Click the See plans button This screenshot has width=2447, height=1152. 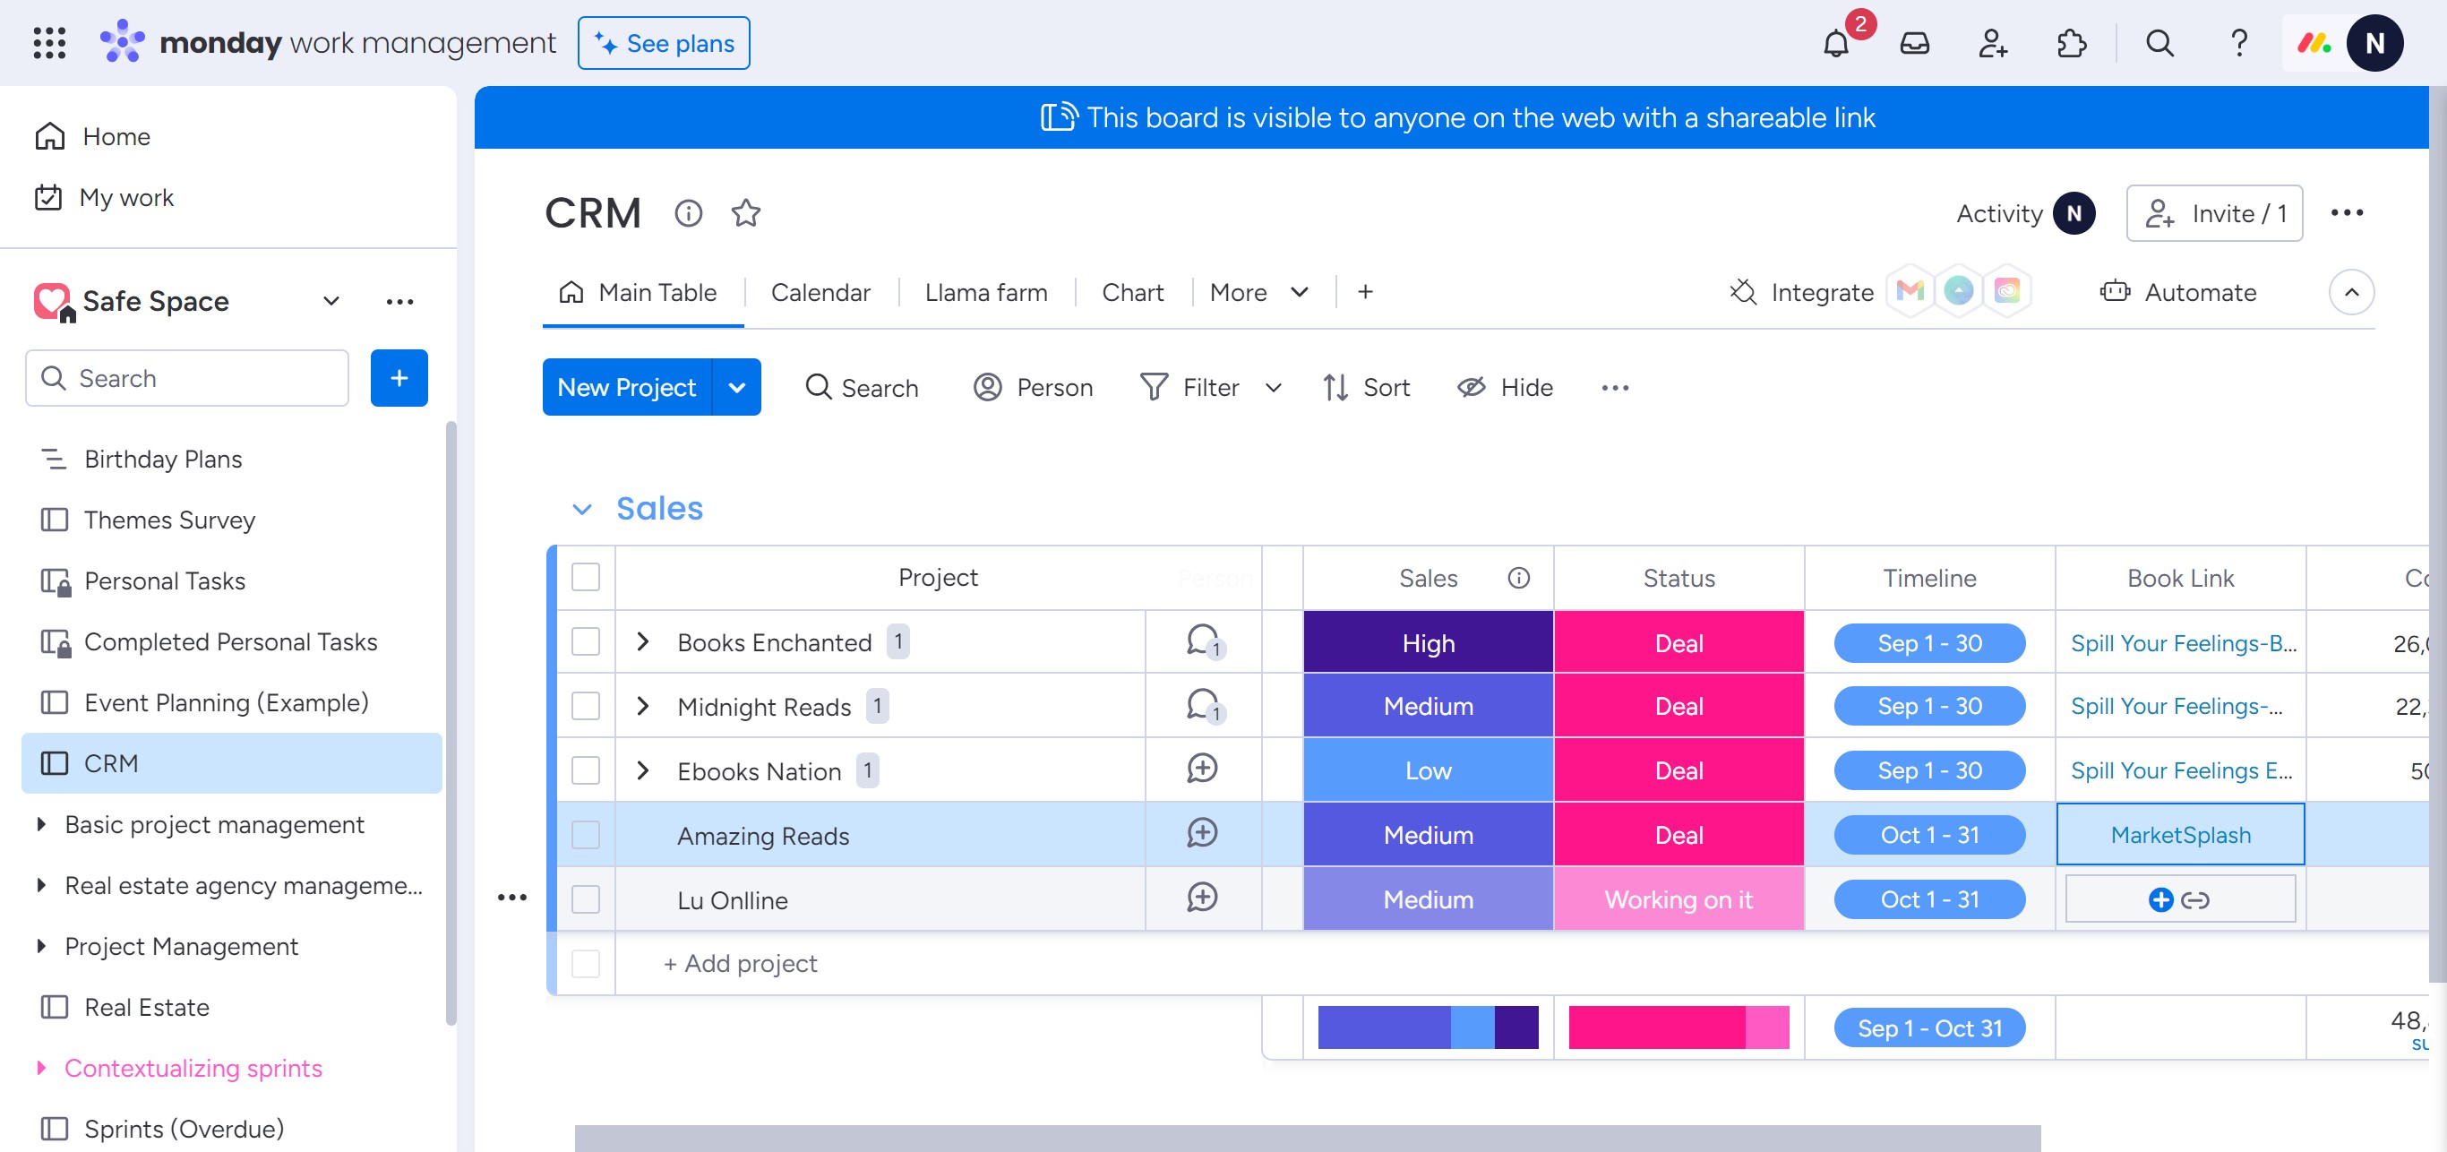(x=663, y=44)
